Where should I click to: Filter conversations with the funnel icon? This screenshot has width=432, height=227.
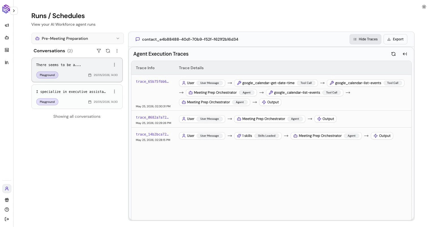pyautogui.click(x=99, y=51)
